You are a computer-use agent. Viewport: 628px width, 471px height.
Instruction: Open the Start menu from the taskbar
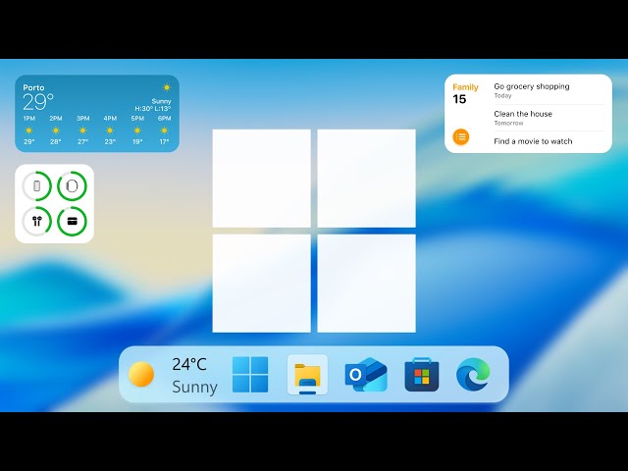250,375
